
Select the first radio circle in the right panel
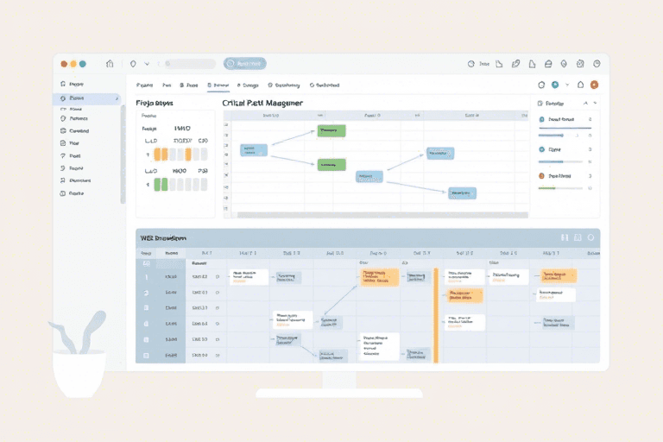click(541, 120)
